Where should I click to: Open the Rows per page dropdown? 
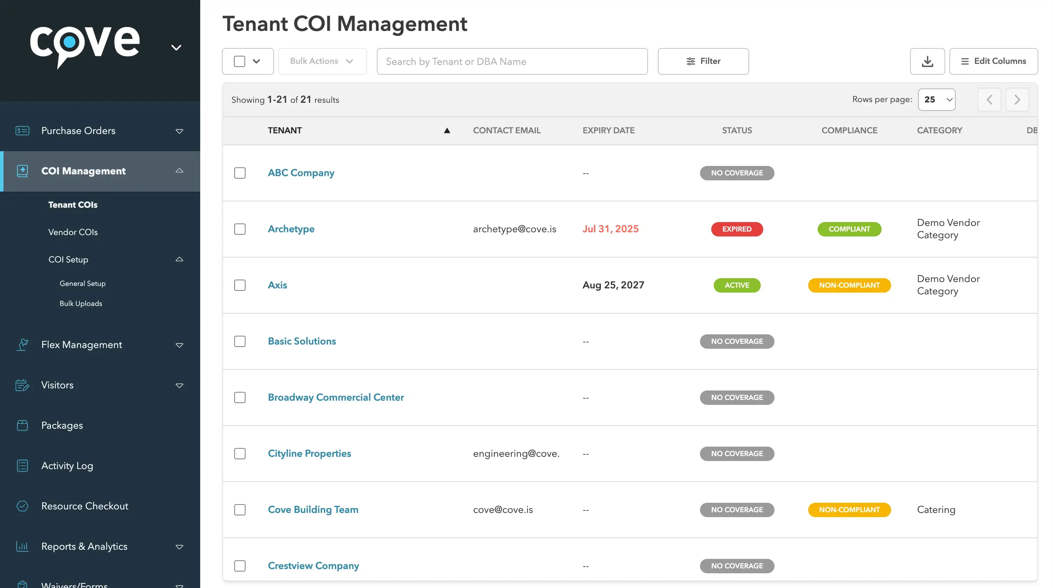[936, 100]
